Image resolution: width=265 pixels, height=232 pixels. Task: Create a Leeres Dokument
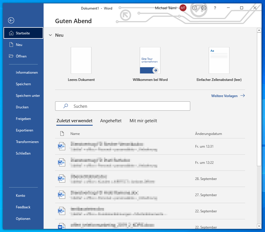81,65
